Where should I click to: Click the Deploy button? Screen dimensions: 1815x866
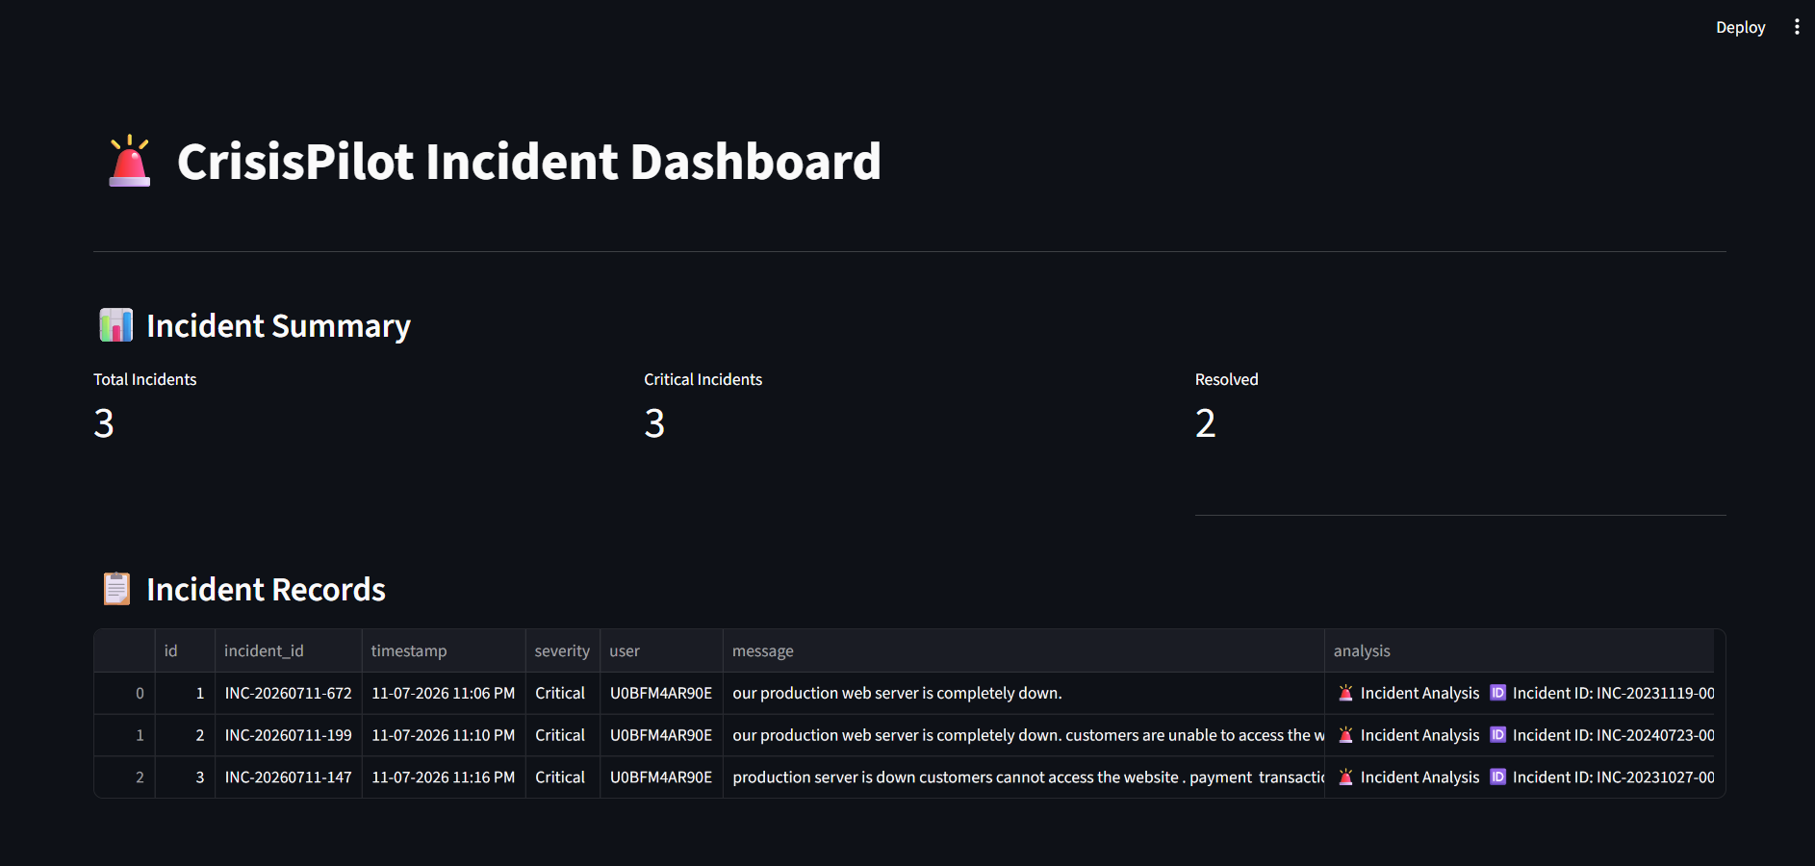[1740, 27]
